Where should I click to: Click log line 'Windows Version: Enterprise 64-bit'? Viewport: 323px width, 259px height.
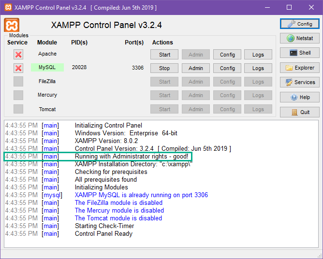click(126, 133)
